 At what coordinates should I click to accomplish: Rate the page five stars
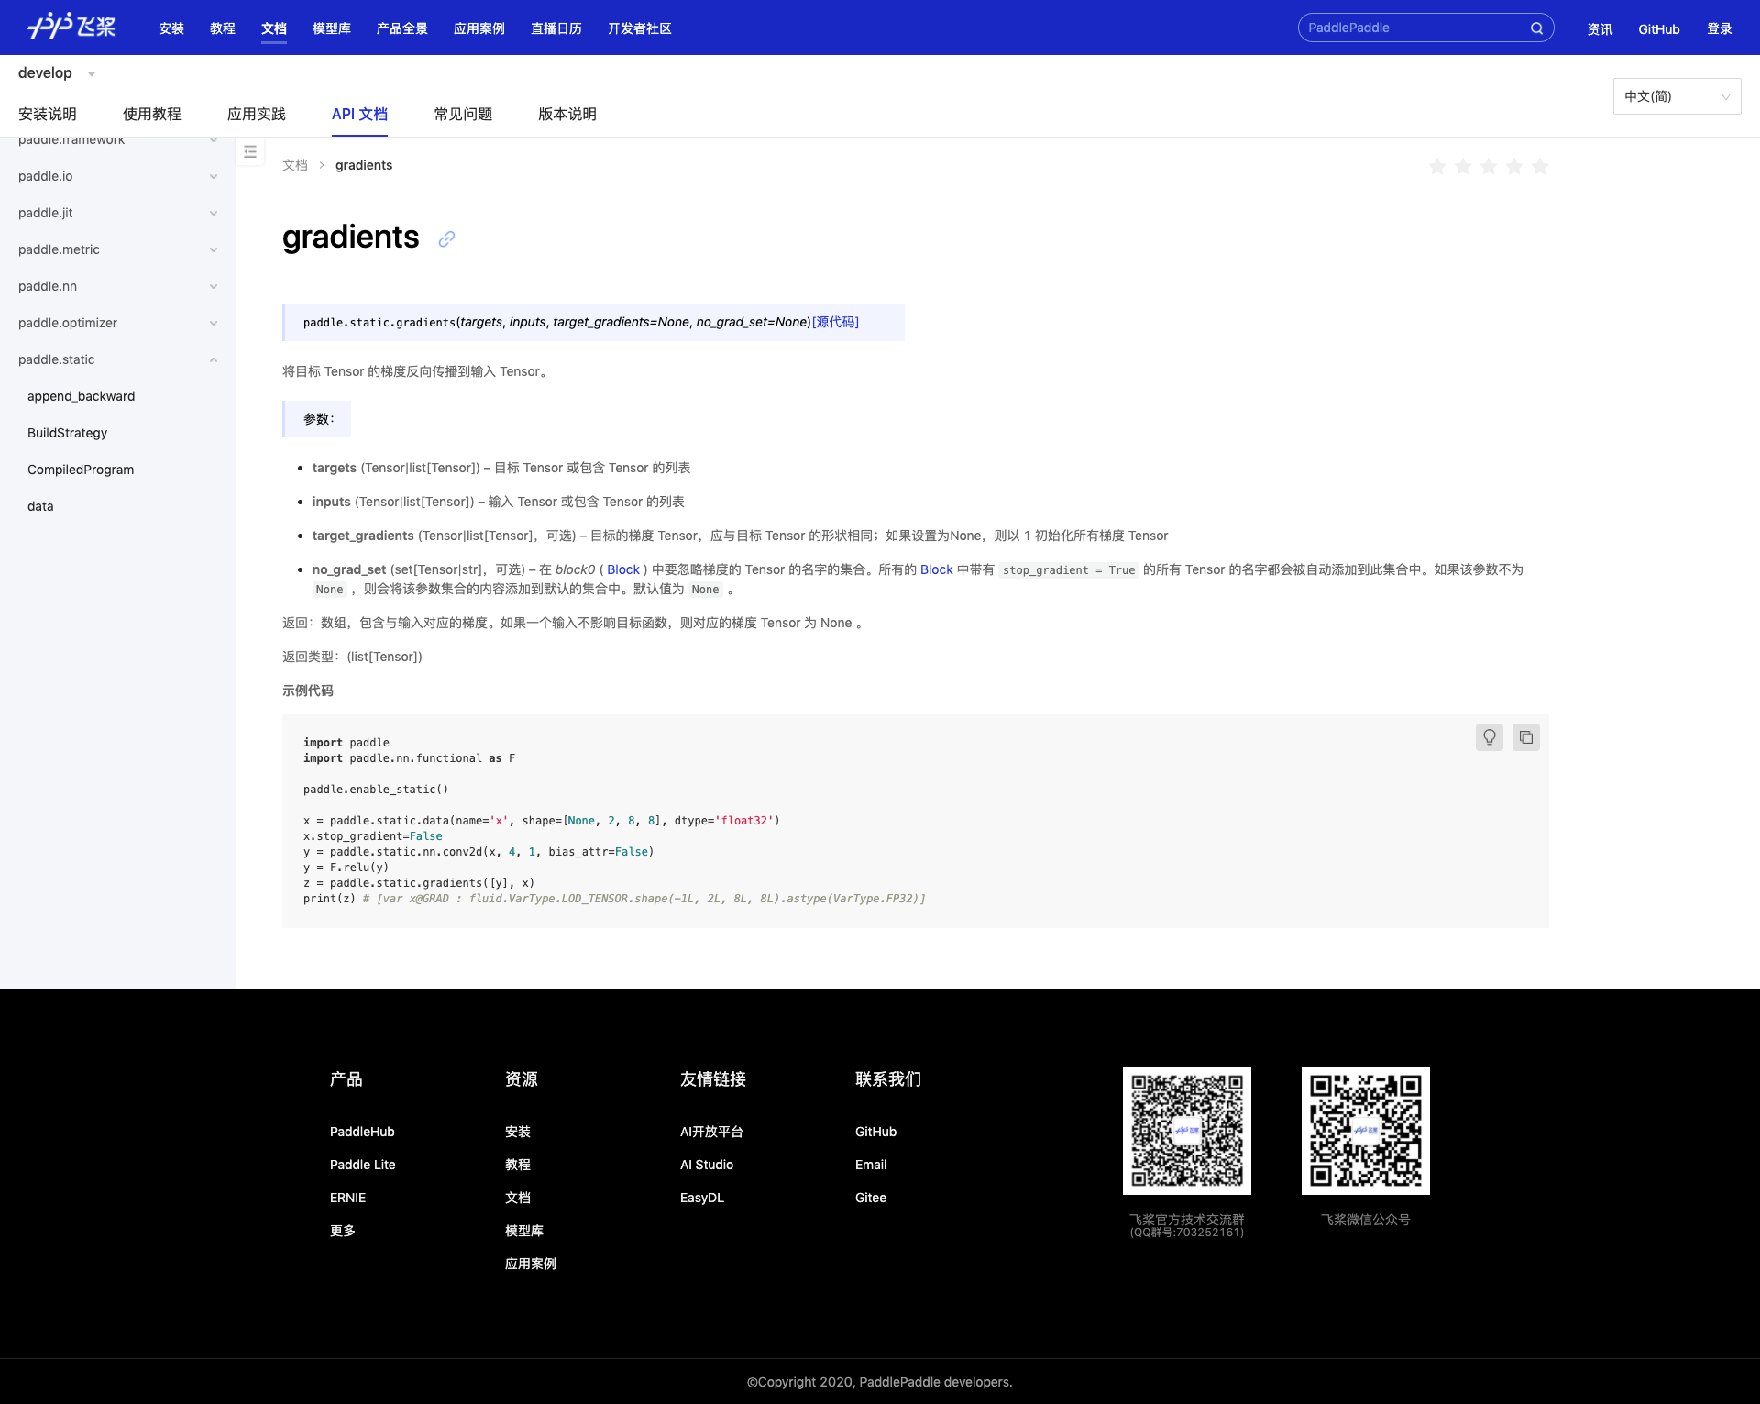[x=1540, y=167]
